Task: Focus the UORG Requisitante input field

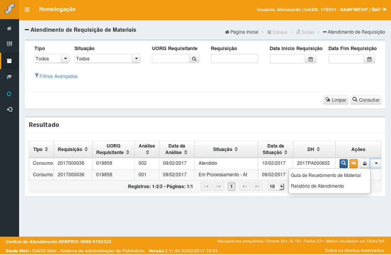Action: (x=171, y=59)
